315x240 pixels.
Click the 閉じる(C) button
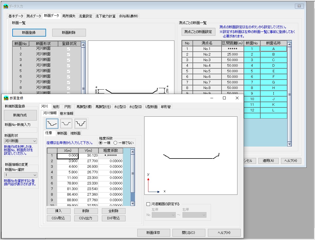[x=189, y=232]
